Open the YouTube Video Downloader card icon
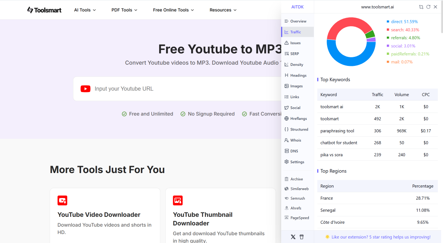443x243 pixels. click(62, 200)
